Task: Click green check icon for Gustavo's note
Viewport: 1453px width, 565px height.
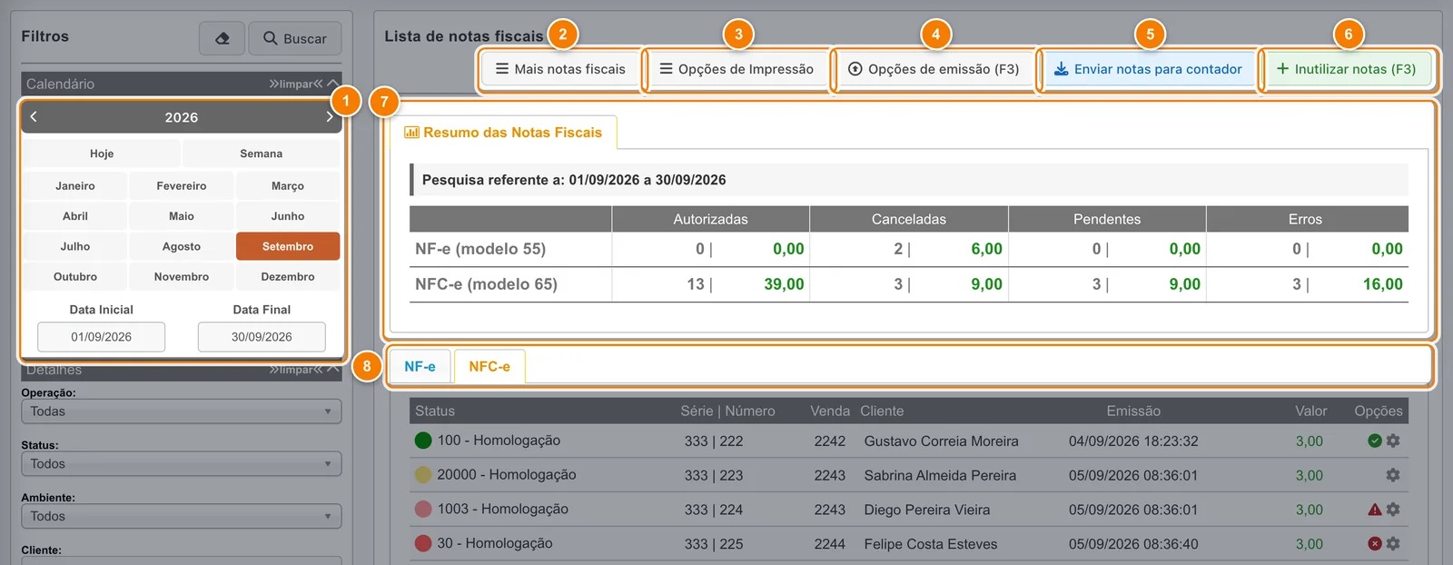Action: click(x=1375, y=441)
